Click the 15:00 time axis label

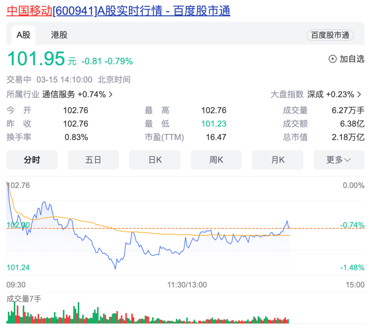(355, 285)
